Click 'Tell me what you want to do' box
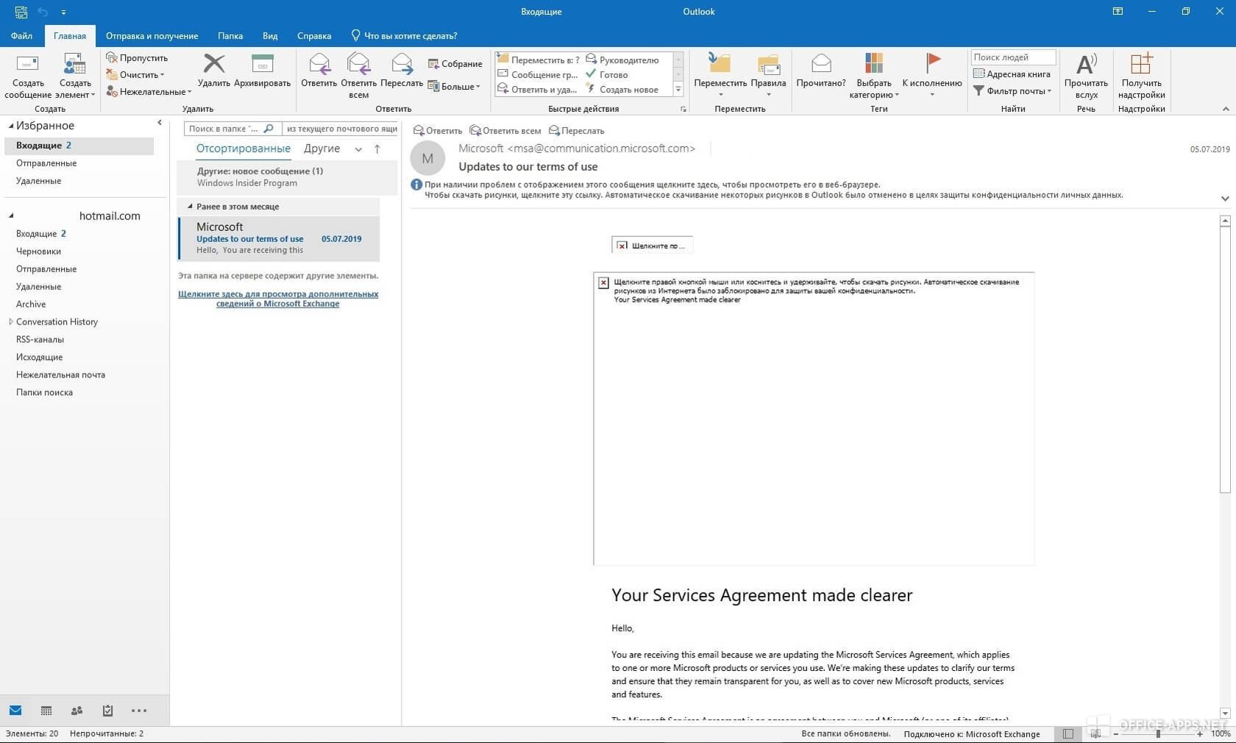 click(x=404, y=35)
